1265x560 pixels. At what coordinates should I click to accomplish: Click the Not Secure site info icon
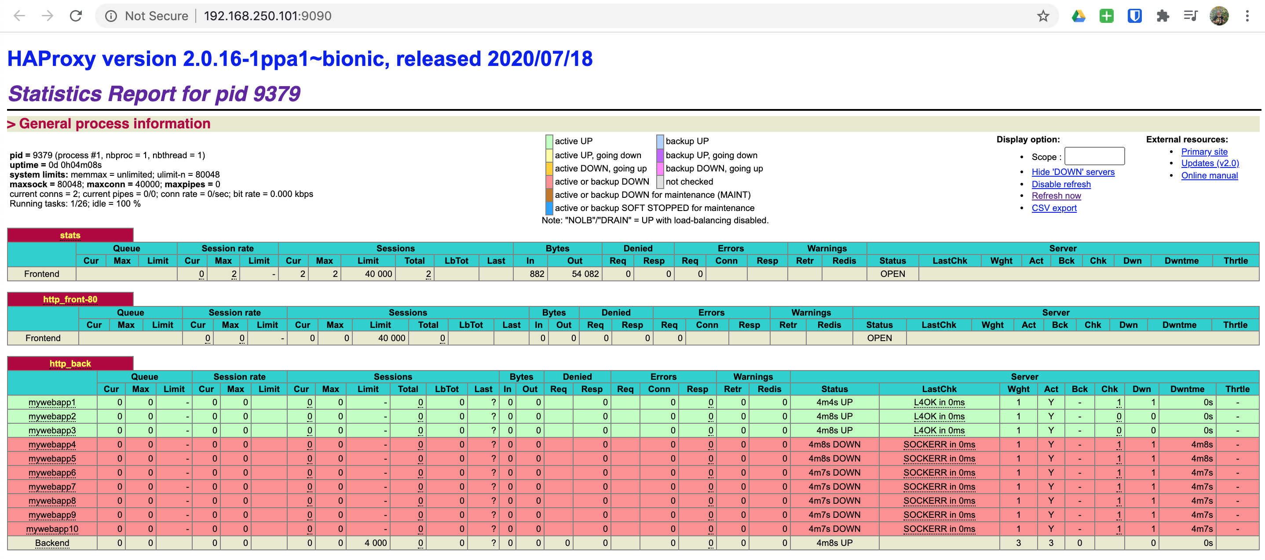(x=111, y=16)
